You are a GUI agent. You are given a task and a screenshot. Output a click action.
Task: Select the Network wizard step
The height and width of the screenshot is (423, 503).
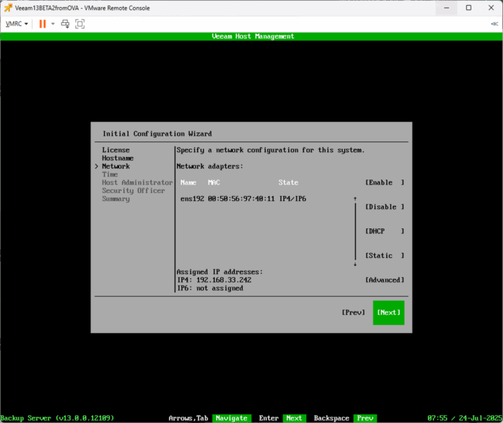click(x=116, y=166)
